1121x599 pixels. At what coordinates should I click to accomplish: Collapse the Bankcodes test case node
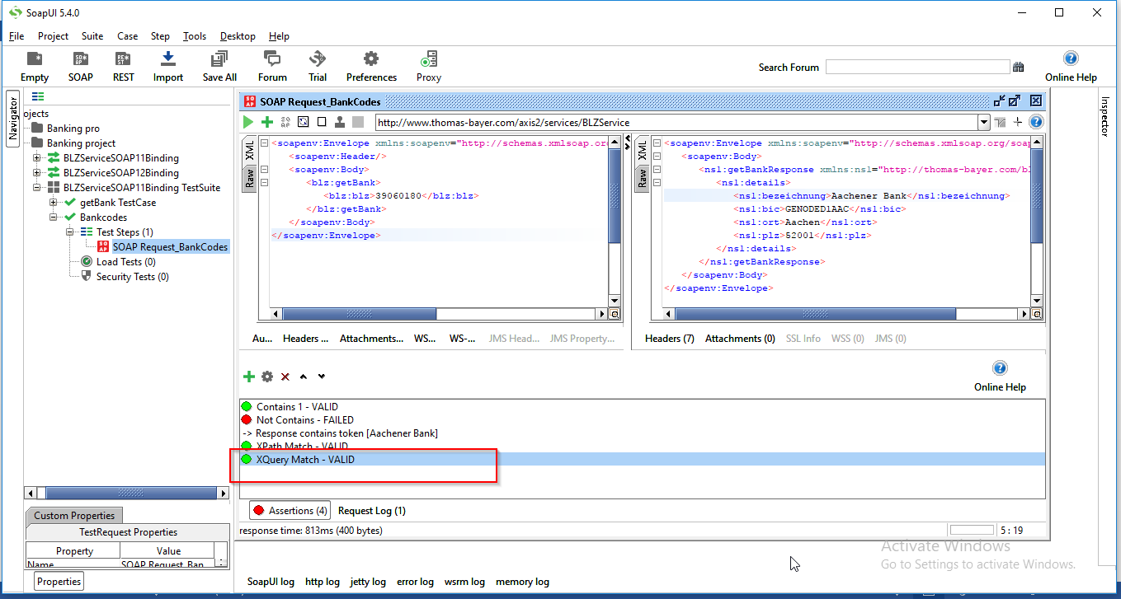pyautogui.click(x=54, y=218)
